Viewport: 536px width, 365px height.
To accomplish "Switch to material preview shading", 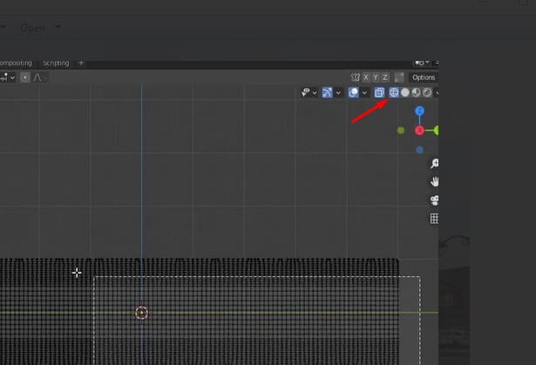I will pos(416,92).
